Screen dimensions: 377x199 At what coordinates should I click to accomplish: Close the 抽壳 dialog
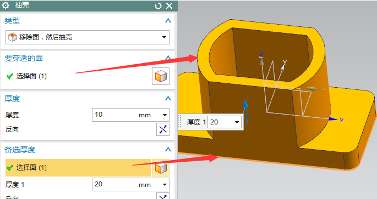click(170, 5)
